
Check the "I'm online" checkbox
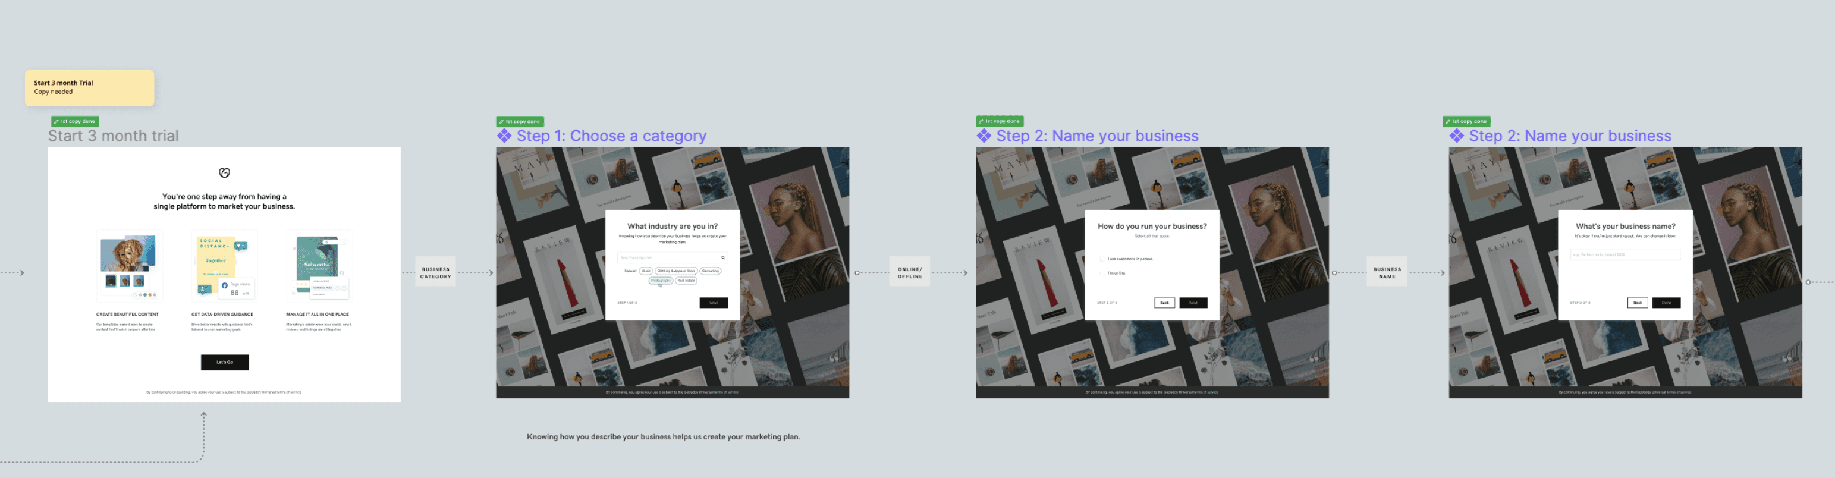[x=1102, y=273]
